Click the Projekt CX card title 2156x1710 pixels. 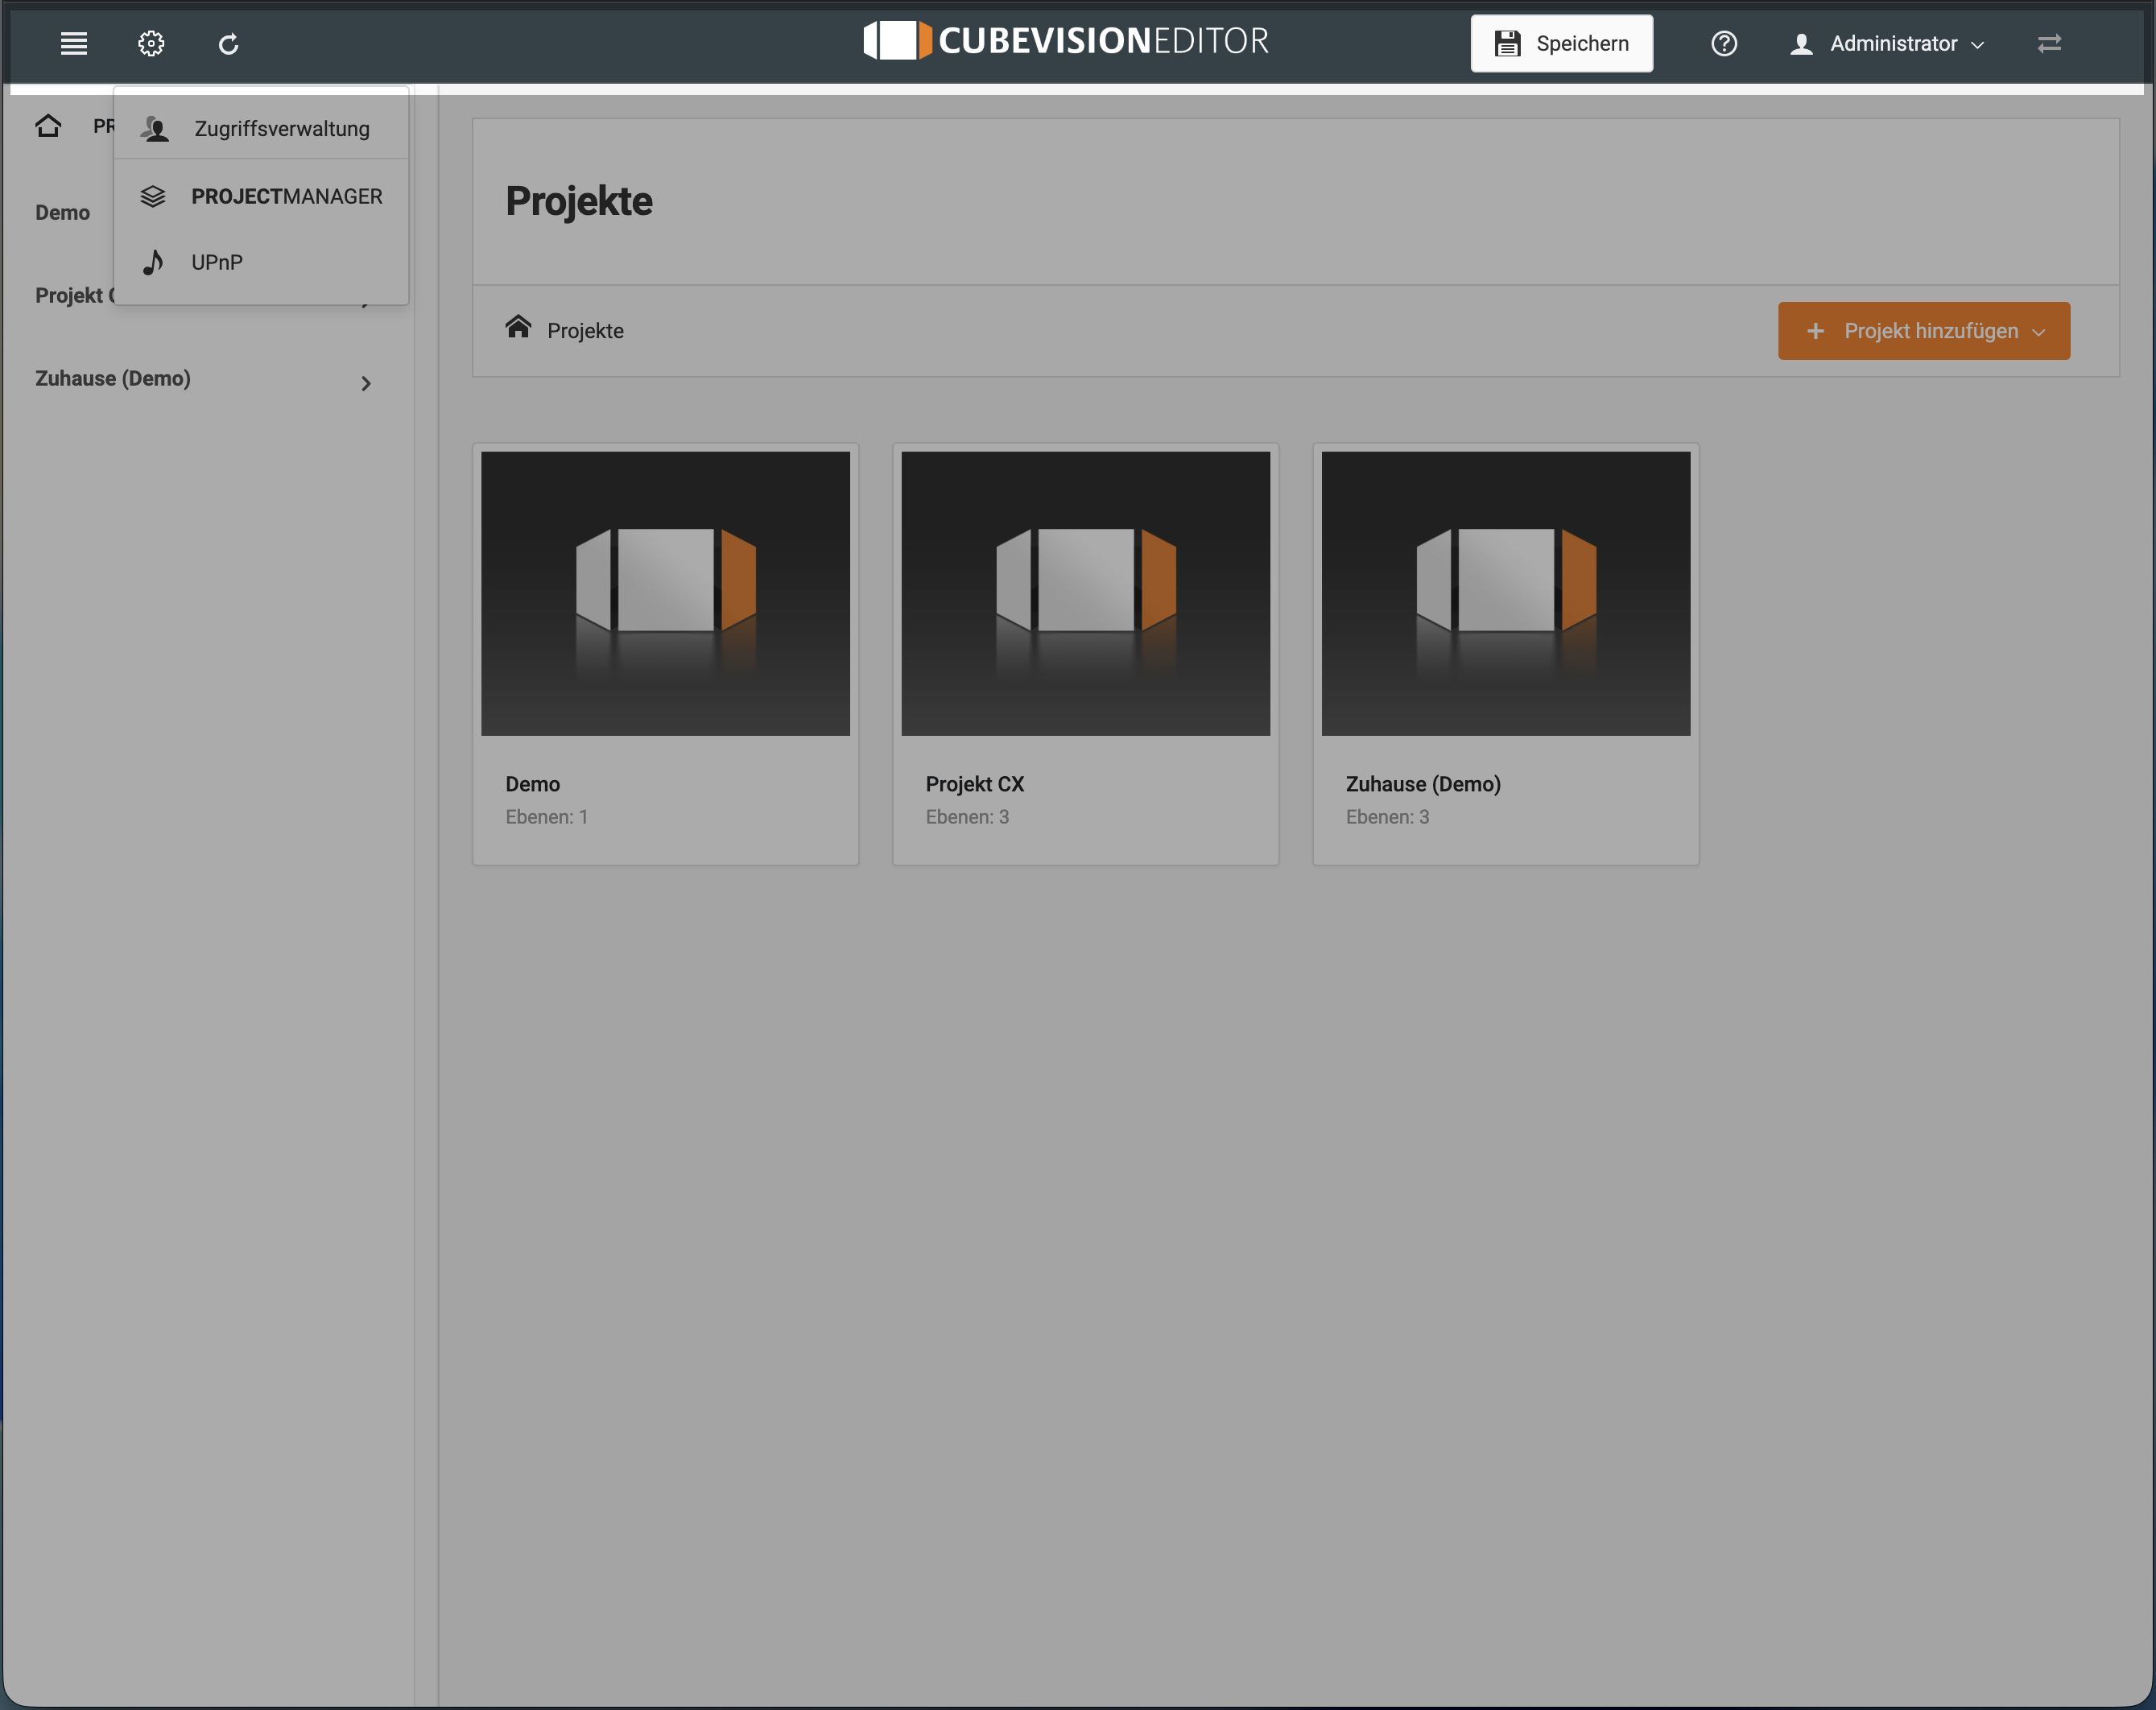(974, 784)
